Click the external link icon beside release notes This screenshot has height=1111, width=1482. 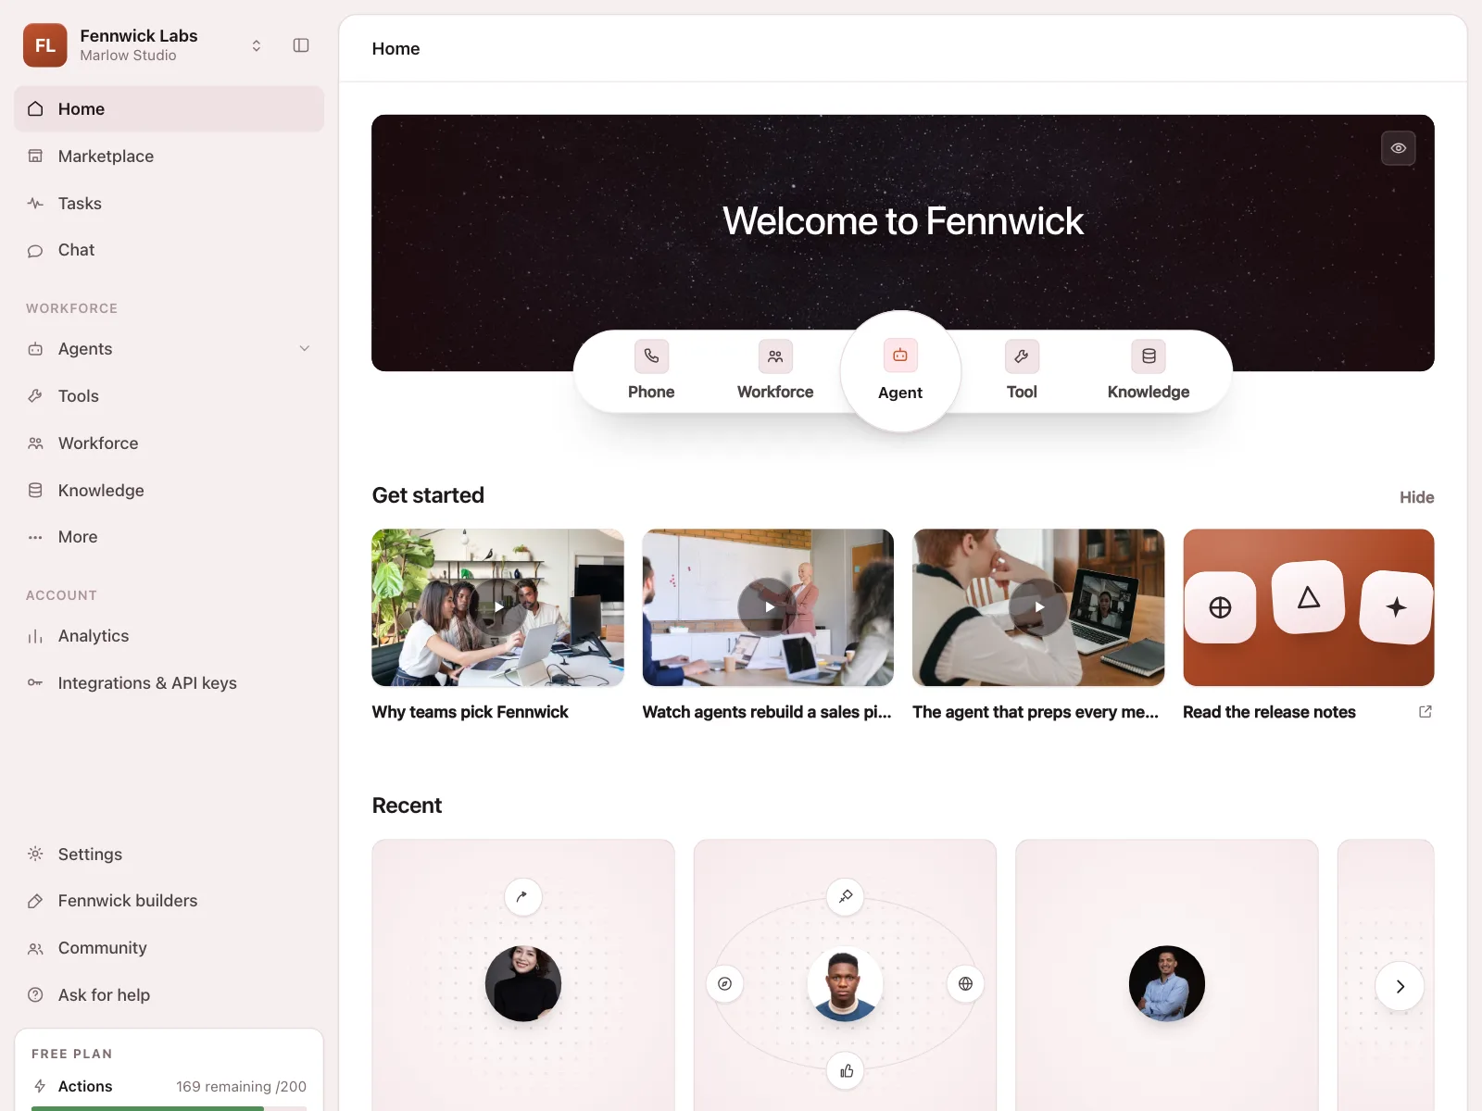coord(1425,711)
